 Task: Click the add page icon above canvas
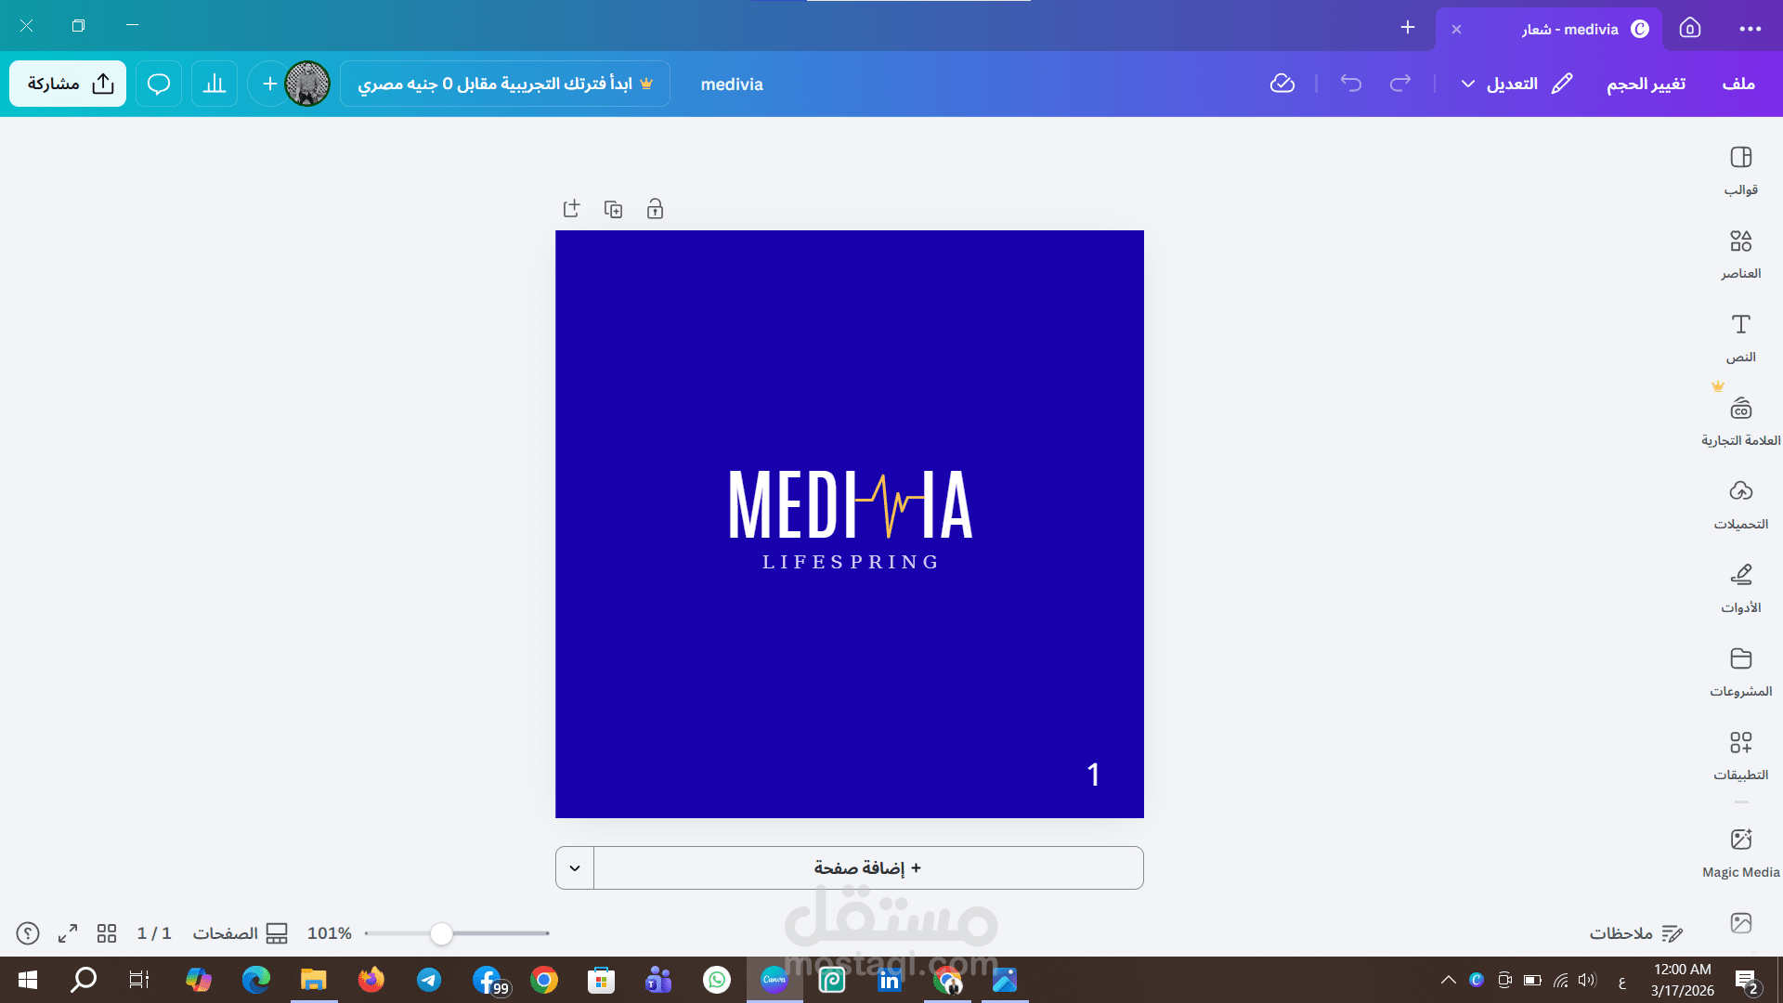click(x=571, y=209)
